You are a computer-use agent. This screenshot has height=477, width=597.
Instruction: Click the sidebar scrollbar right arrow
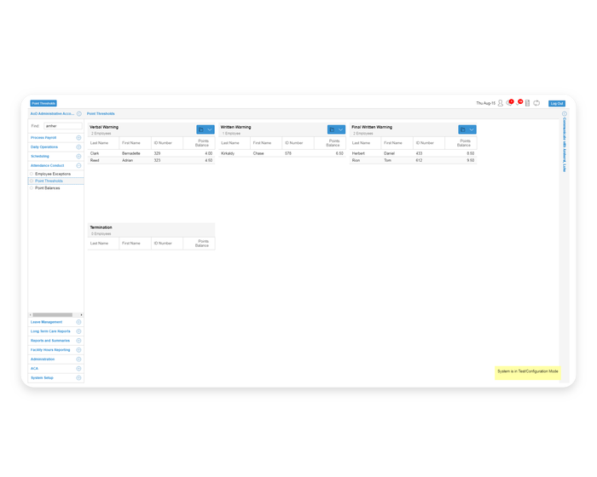[81, 315]
